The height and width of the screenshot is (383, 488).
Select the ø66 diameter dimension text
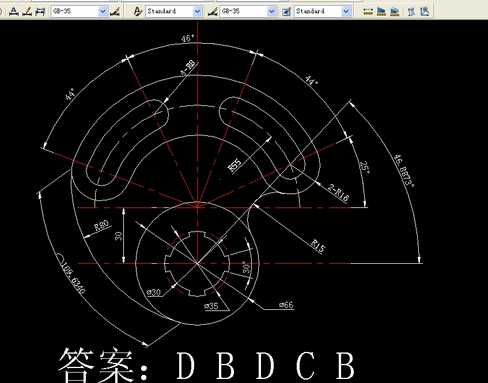[286, 305]
